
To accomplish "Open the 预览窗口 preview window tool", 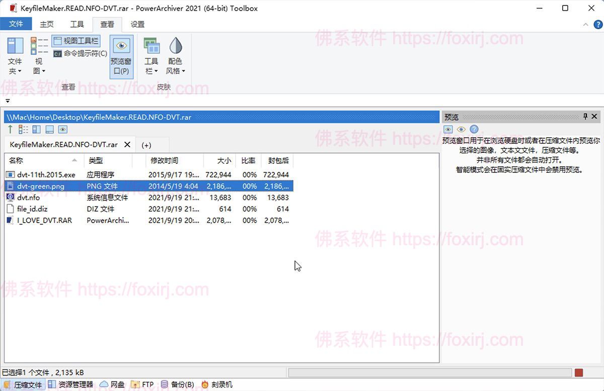I will pyautogui.click(x=121, y=56).
